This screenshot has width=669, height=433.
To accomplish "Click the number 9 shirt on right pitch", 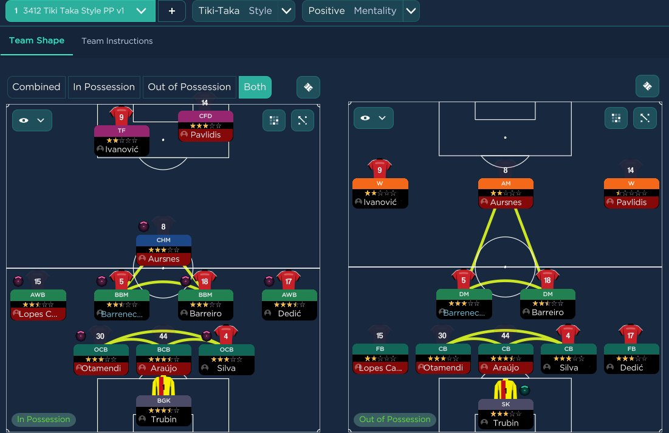I will coord(380,168).
